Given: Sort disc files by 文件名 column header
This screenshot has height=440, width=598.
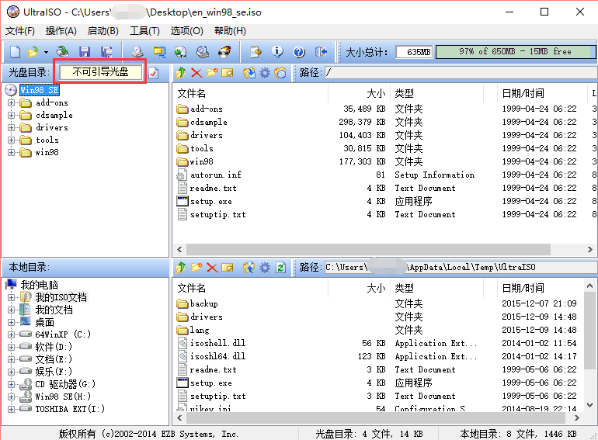Looking at the screenshot, I should [x=252, y=93].
